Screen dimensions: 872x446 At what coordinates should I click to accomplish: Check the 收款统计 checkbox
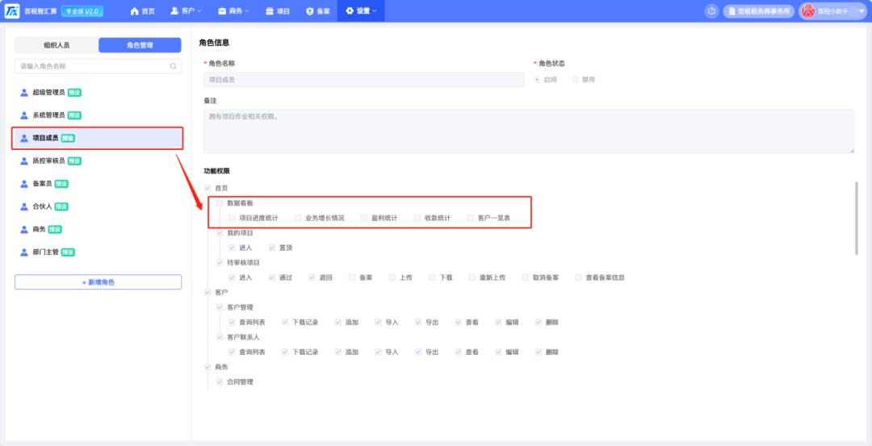point(417,219)
